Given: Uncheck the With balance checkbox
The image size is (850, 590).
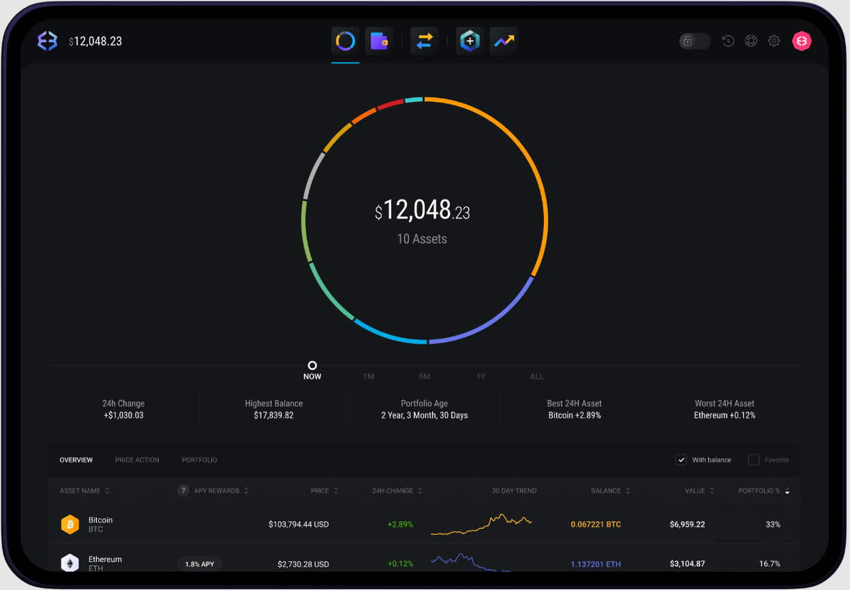Looking at the screenshot, I should [681, 460].
